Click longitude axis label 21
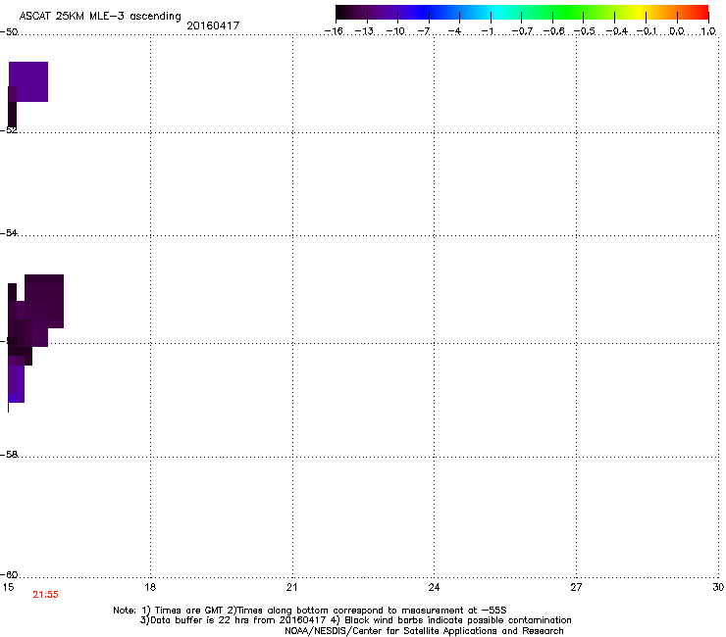The width and height of the screenshot is (726, 637). pos(291,587)
